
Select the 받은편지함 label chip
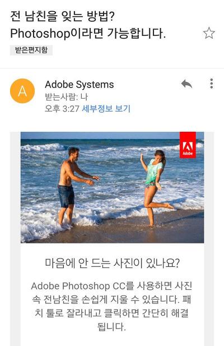[31, 50]
